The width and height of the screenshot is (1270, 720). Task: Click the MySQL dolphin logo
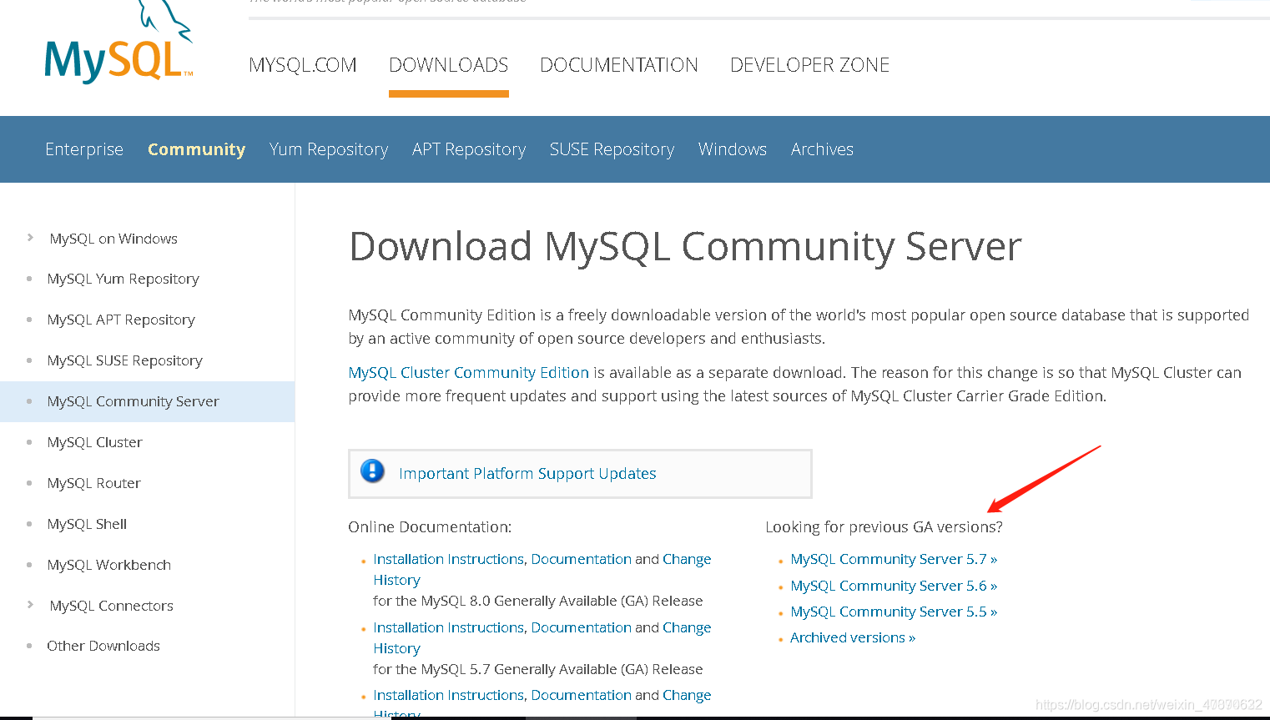tap(119, 43)
